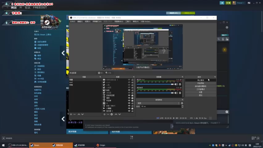Viewport: 263px width, 148px height.
Task: Click the Stop Streaming button
Action: point(201,80)
